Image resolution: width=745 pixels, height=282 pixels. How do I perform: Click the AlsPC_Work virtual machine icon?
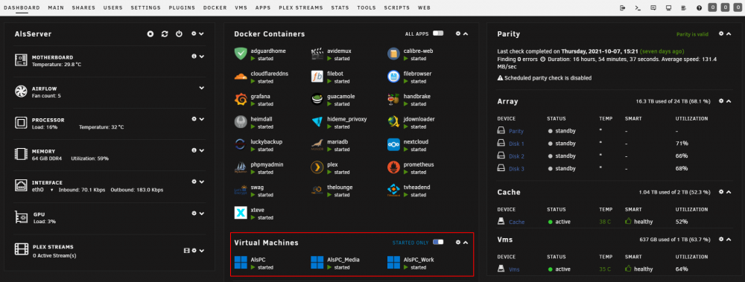click(x=393, y=263)
